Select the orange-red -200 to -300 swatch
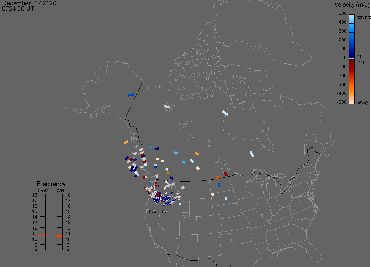Image resolution: width=371 pixels, height=267 pixels. coord(352,81)
